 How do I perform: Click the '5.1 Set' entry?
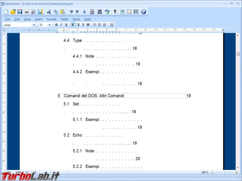pos(71,104)
